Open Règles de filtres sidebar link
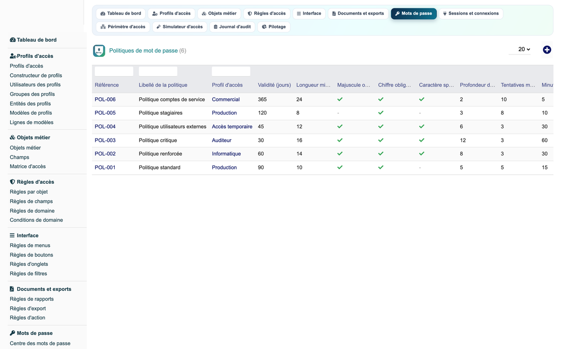The image size is (564, 349). coord(28,274)
